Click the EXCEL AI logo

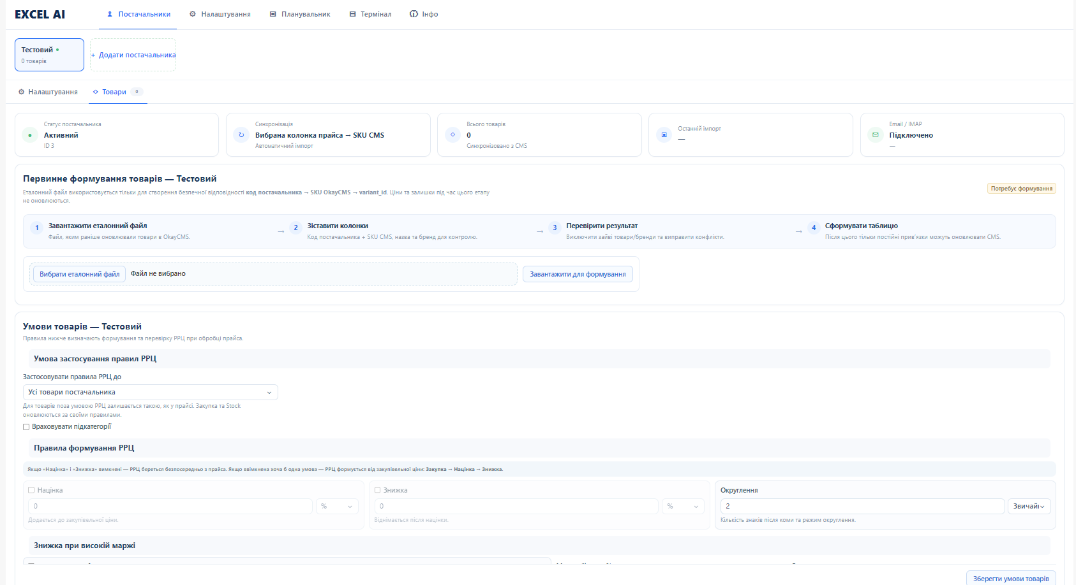point(40,14)
